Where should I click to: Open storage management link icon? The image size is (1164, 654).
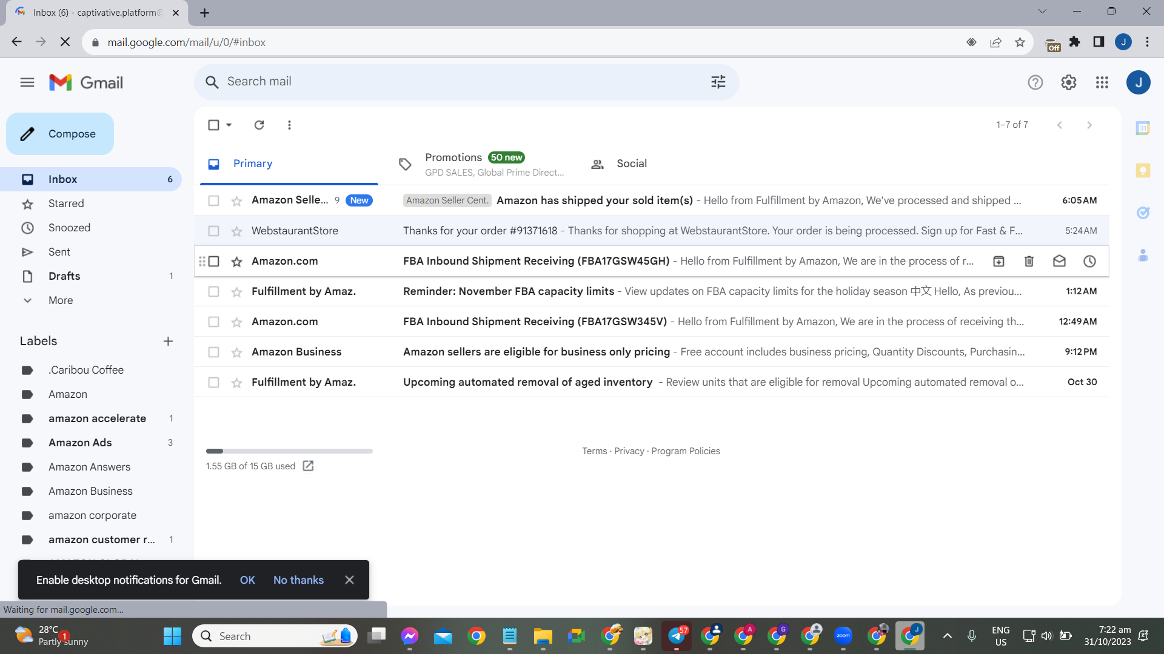coord(308,466)
